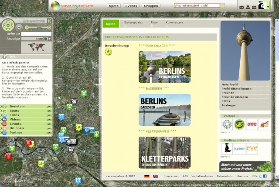Click the save my nature logo
Image resolution: width=279 pixels, height=187 pixels.
click(x=72, y=6)
